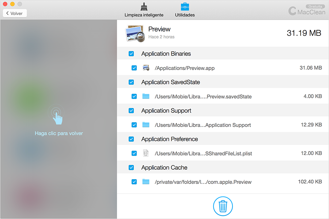Click the com.apple.Preview cache folder icon
The width and height of the screenshot is (329, 219).
click(146, 182)
